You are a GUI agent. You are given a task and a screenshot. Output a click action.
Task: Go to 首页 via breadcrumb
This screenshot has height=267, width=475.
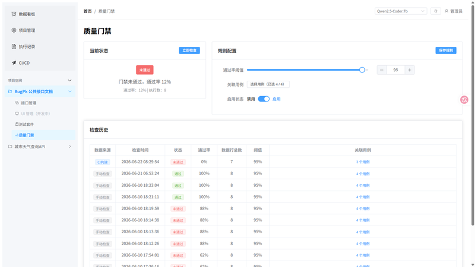click(x=87, y=11)
